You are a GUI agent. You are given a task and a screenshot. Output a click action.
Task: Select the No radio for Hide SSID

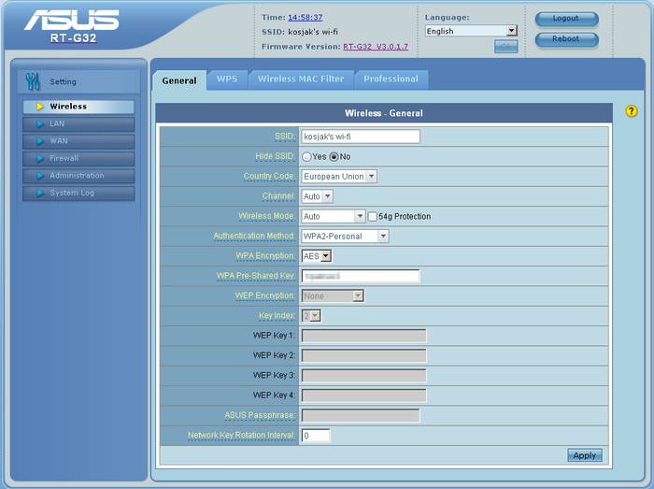point(334,157)
